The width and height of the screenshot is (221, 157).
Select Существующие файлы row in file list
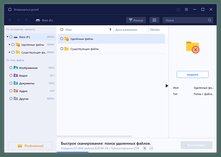point(112,49)
